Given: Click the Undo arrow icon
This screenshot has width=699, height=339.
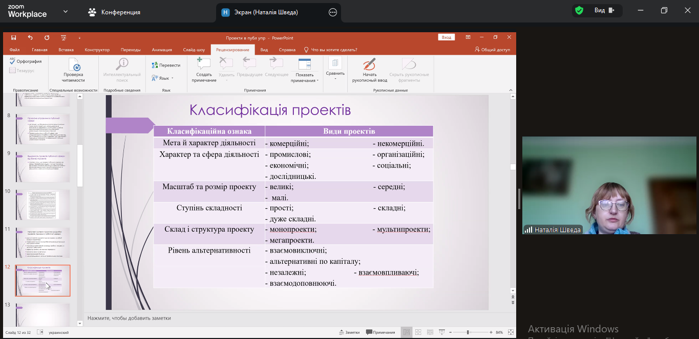Looking at the screenshot, I should click(30, 38).
